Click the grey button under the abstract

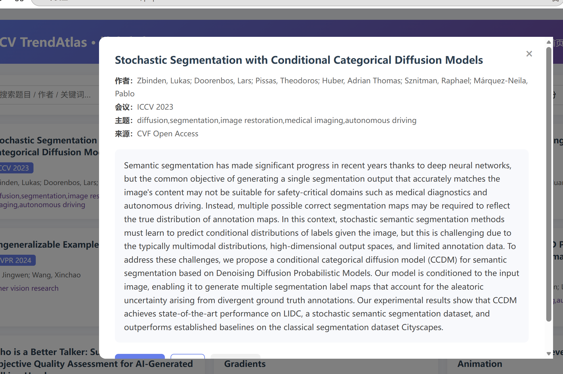point(235,356)
